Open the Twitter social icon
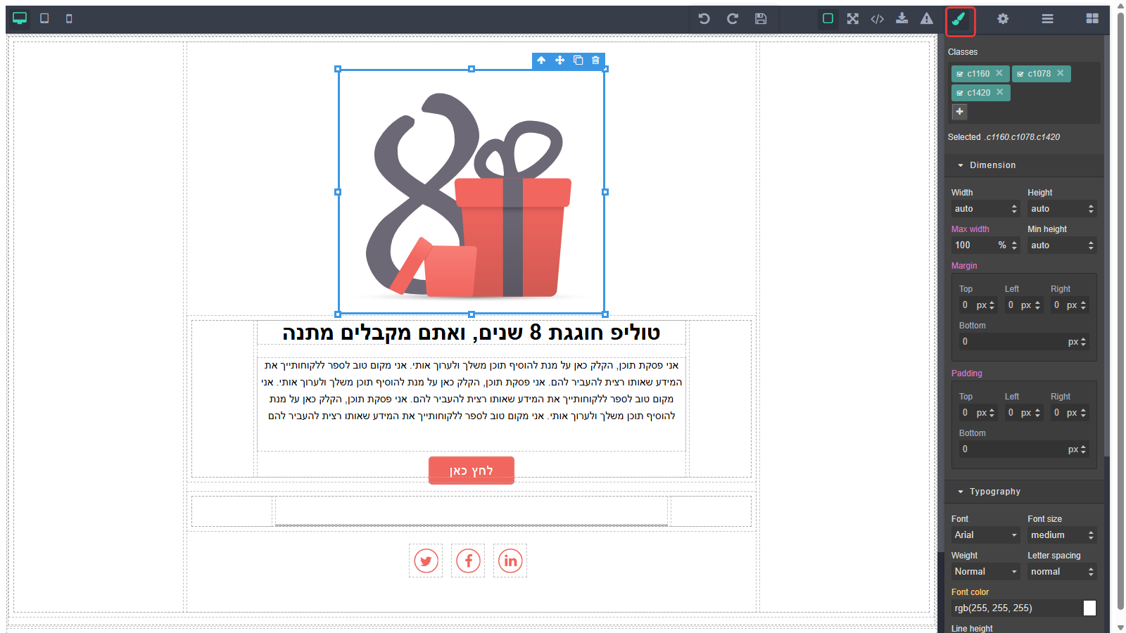 click(x=426, y=561)
